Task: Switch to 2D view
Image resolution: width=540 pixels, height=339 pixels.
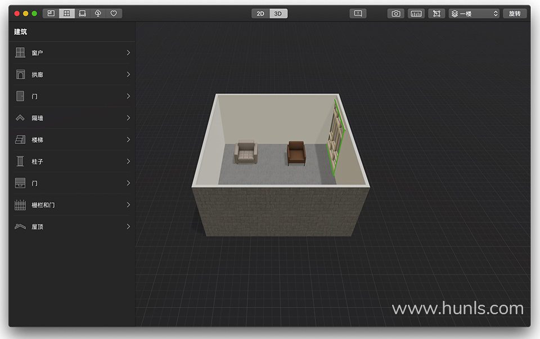Action: click(x=260, y=13)
